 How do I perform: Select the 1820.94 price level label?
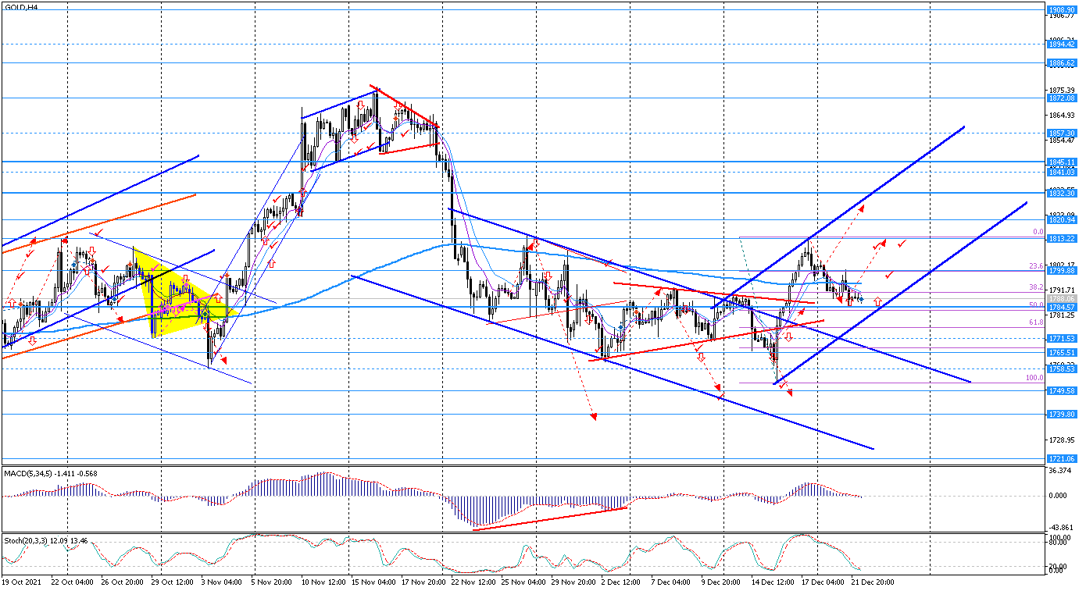pos(1062,220)
